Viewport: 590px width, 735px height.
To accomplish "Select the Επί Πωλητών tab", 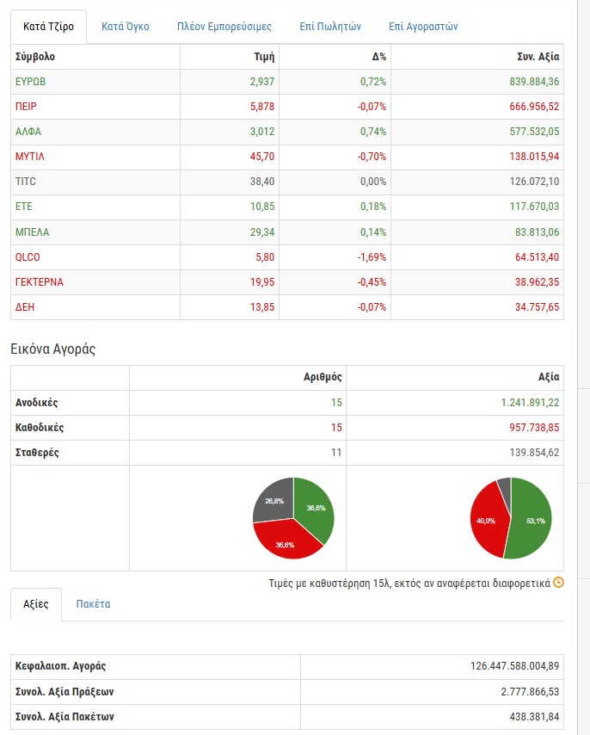I will pos(330,27).
